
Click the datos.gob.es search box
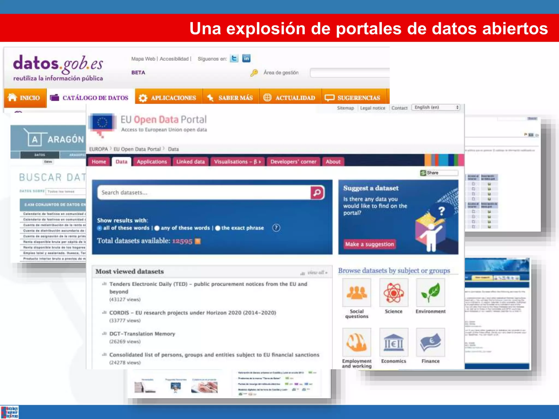click(350, 73)
